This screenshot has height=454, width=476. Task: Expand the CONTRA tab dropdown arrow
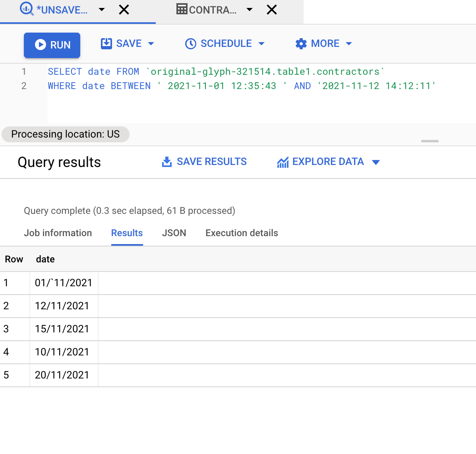click(249, 10)
